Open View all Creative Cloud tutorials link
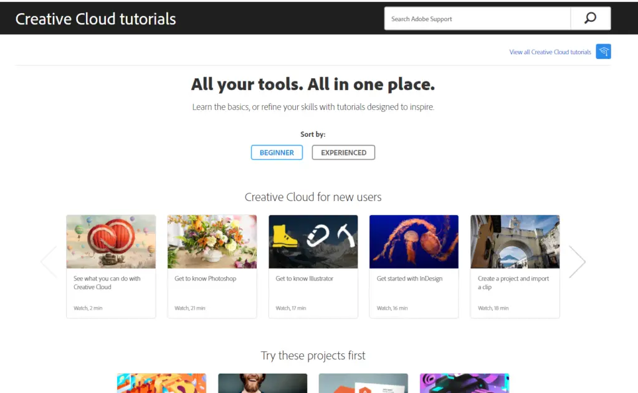638x393 pixels. point(550,52)
